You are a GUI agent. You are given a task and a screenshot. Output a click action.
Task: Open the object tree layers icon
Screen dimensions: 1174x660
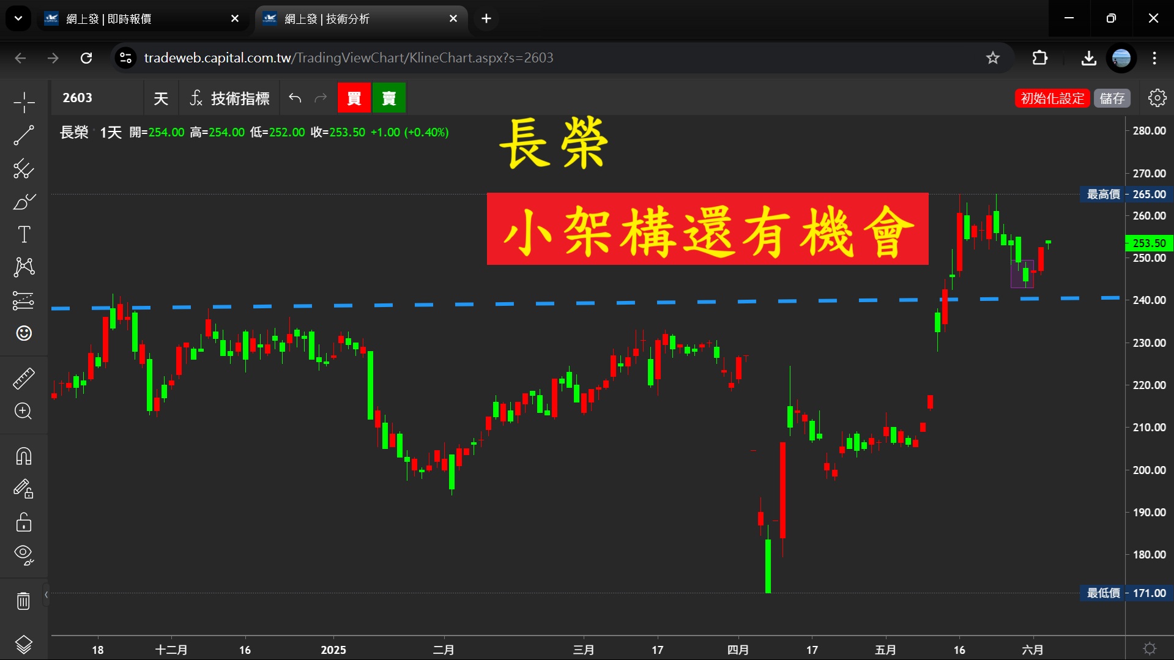click(x=24, y=644)
